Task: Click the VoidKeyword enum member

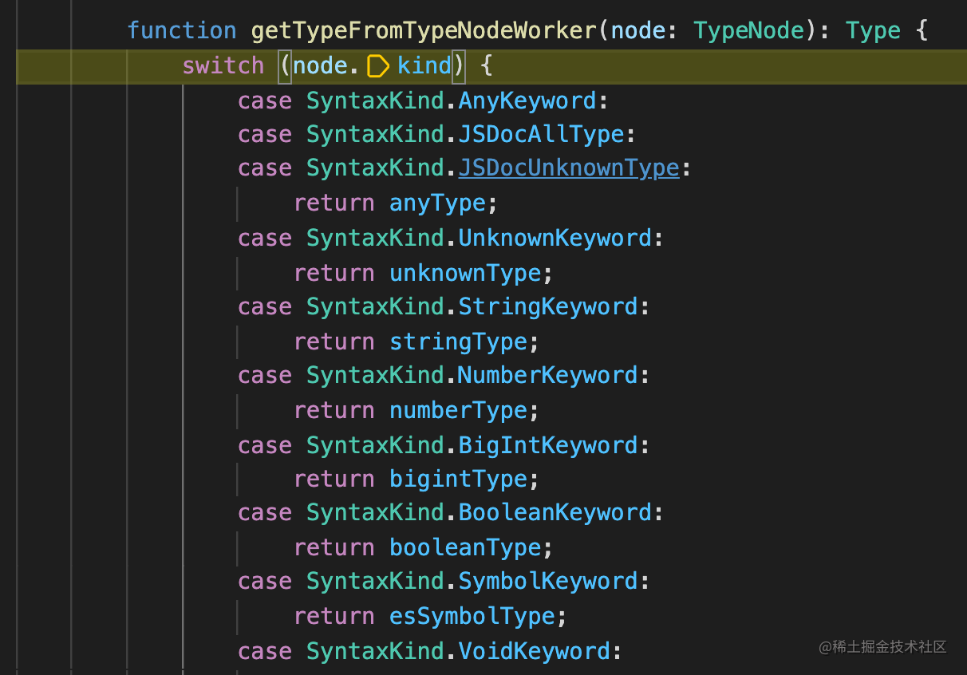Action: coord(534,651)
